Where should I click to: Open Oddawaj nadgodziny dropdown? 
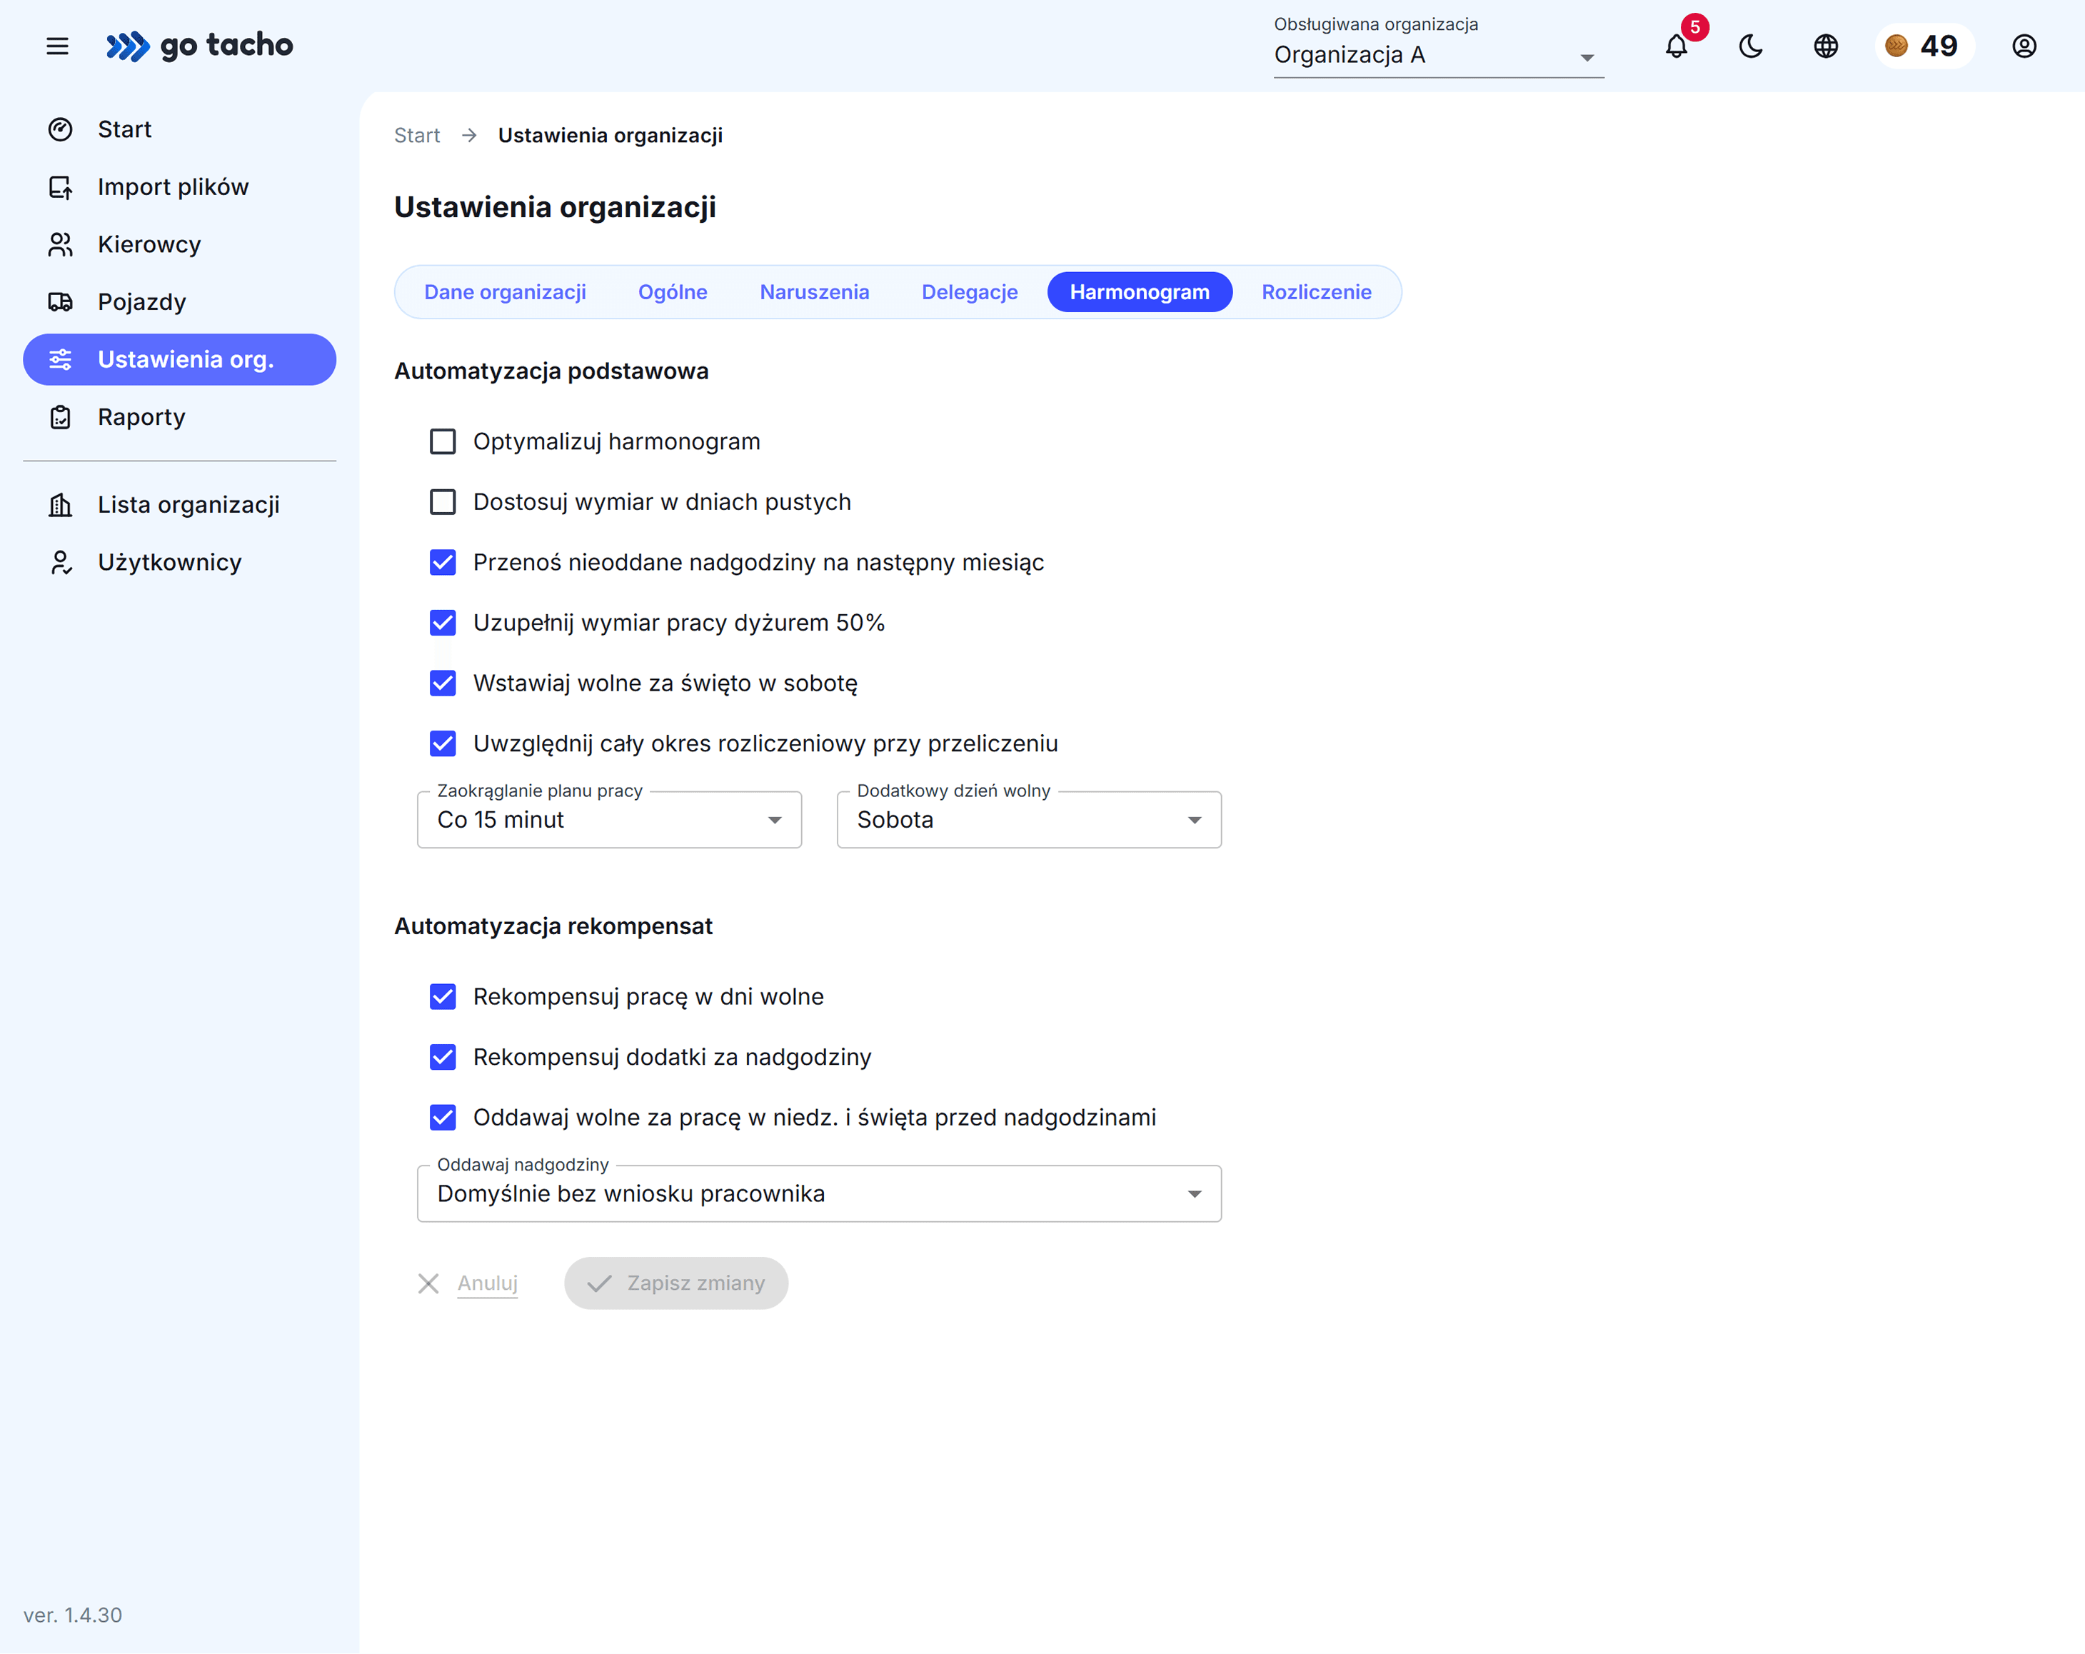point(819,1193)
